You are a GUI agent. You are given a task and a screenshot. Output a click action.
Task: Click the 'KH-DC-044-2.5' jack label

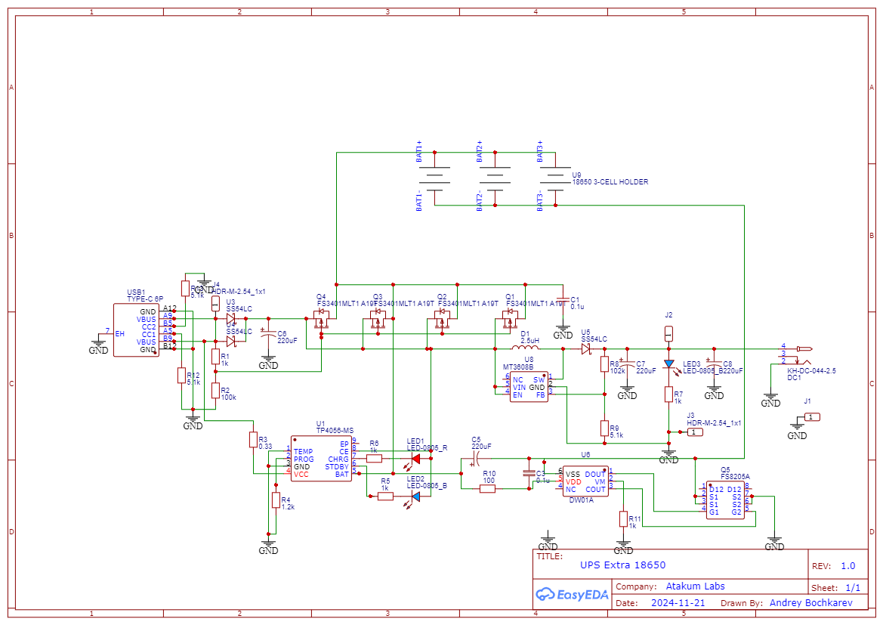tap(811, 371)
